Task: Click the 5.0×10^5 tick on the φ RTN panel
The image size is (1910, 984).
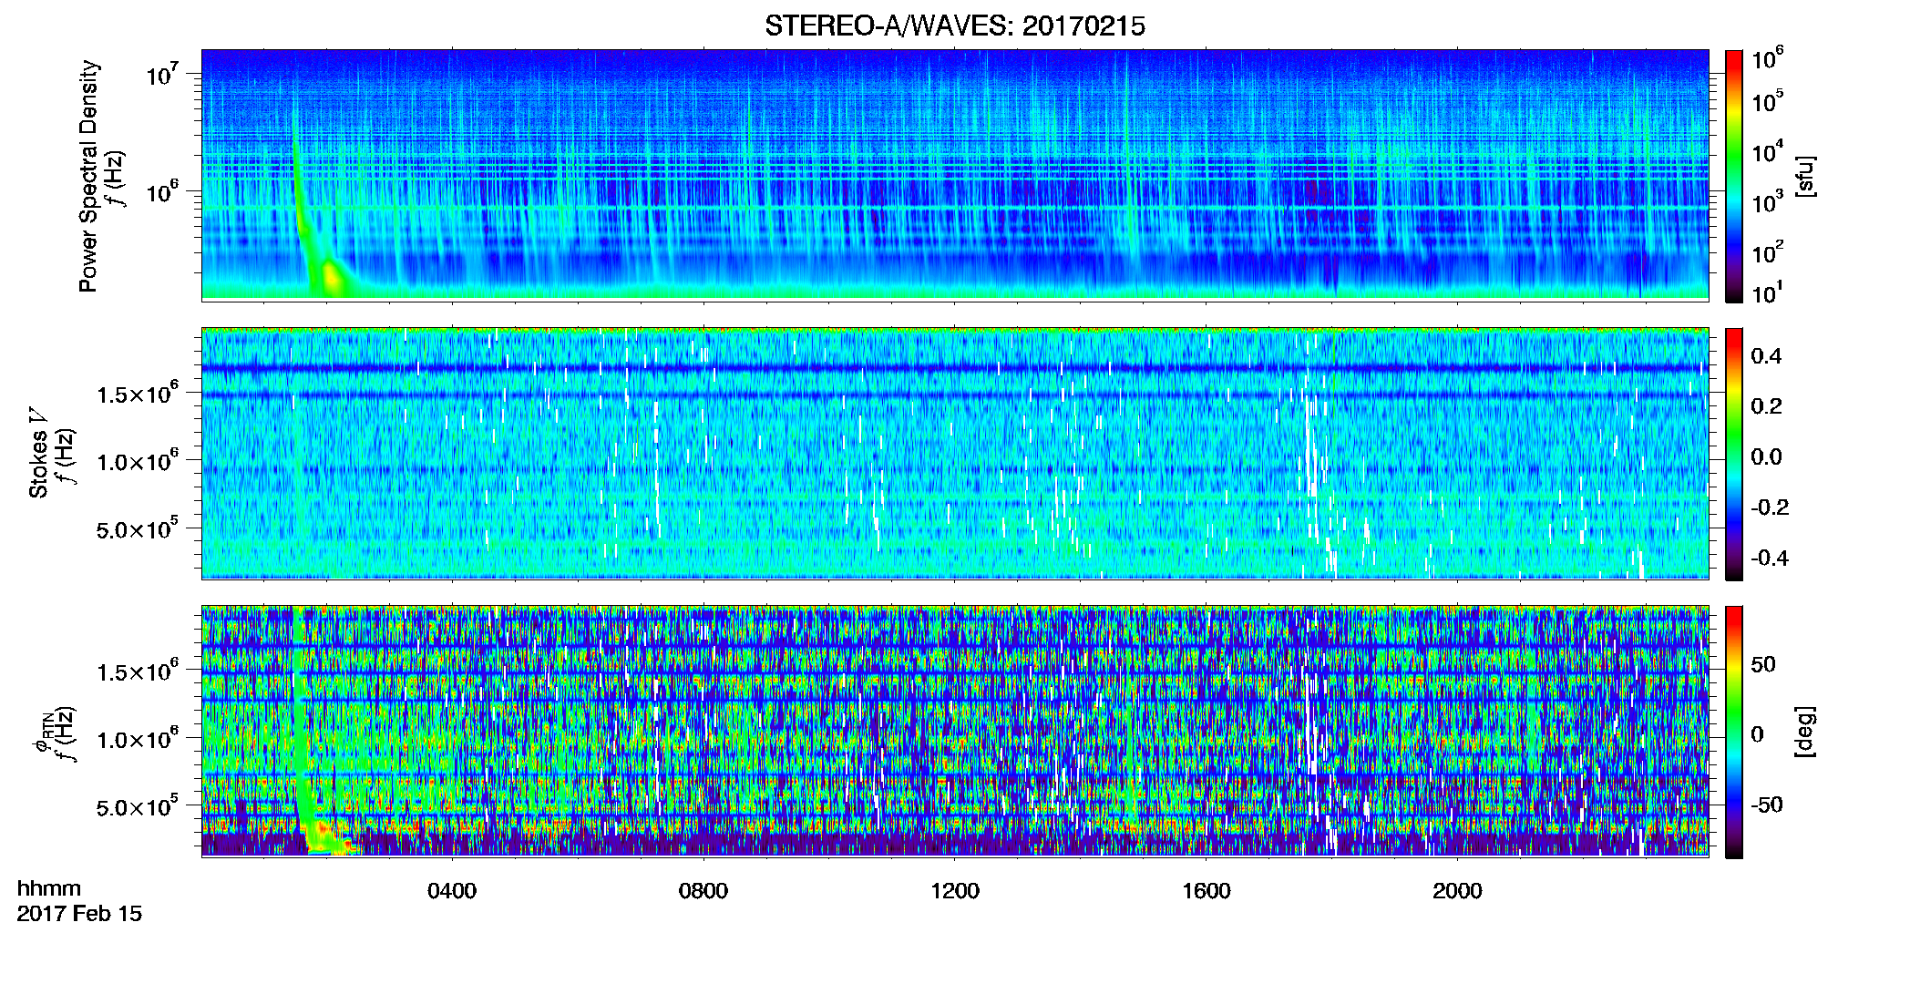Action: [138, 806]
